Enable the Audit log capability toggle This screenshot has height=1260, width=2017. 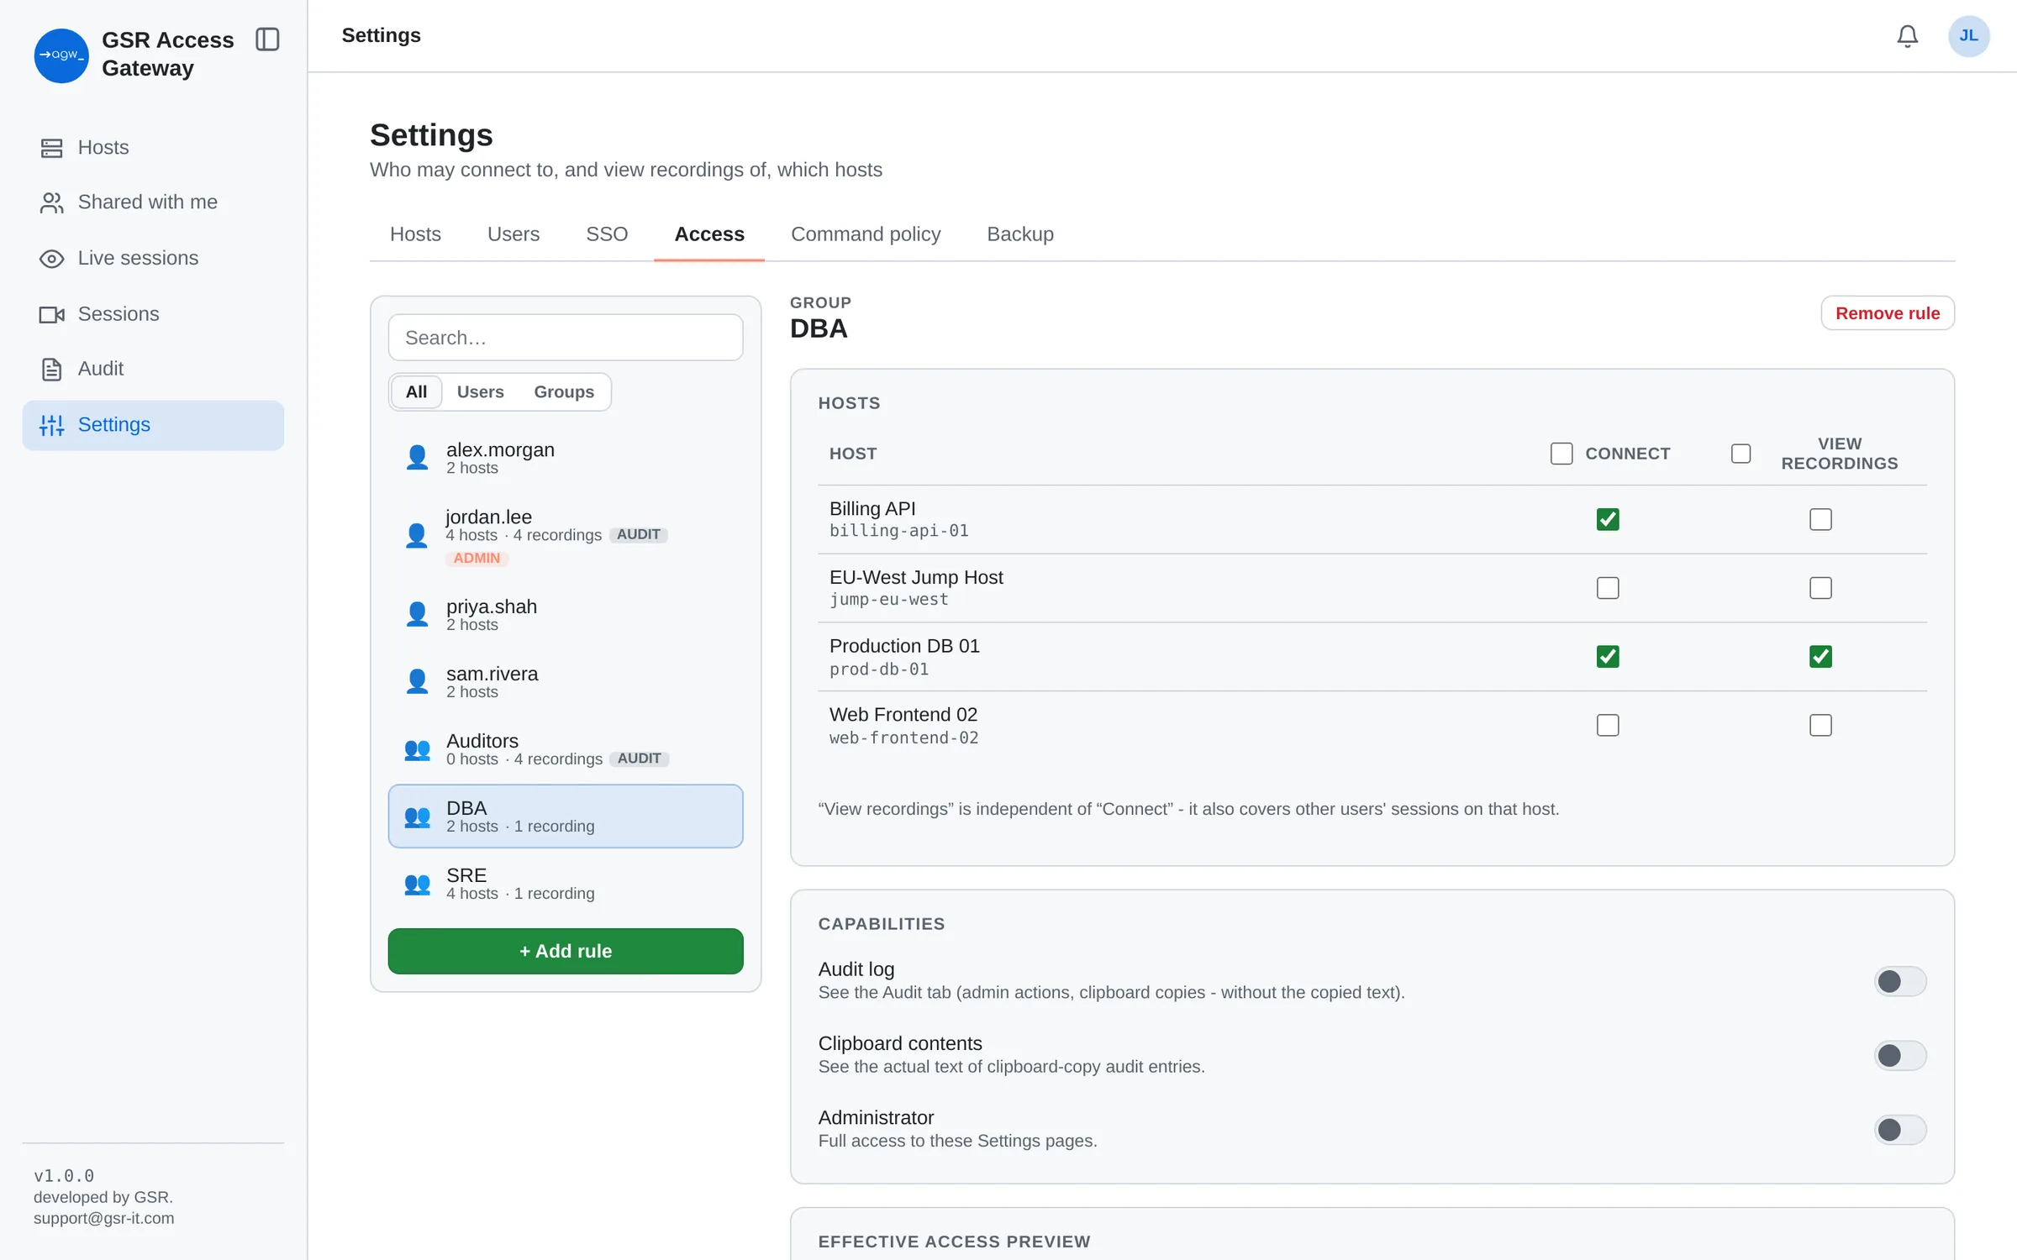[x=1899, y=981]
